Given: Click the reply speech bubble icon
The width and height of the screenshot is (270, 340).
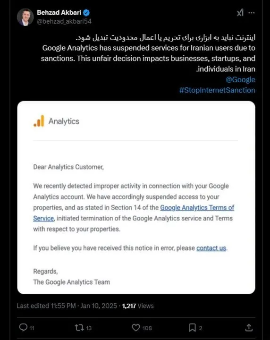Looking at the screenshot, I should coord(23,327).
